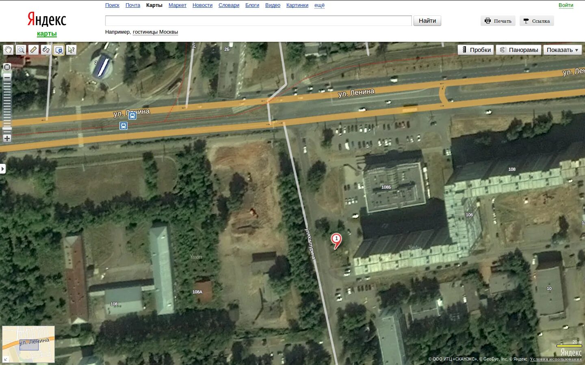Expand the ещё more services link

[319, 5]
